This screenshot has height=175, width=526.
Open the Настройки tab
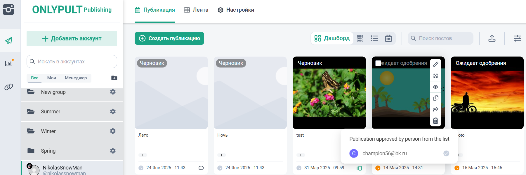[236, 10]
